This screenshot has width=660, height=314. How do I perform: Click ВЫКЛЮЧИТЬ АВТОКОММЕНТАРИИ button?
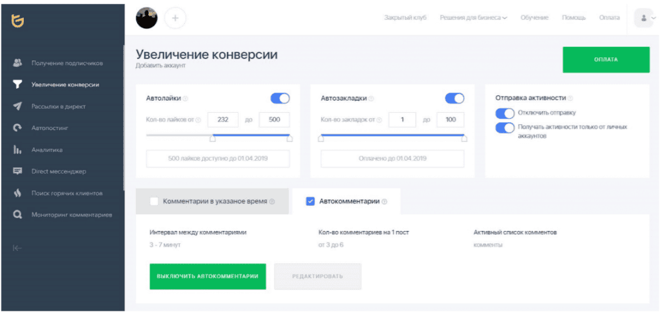208,277
